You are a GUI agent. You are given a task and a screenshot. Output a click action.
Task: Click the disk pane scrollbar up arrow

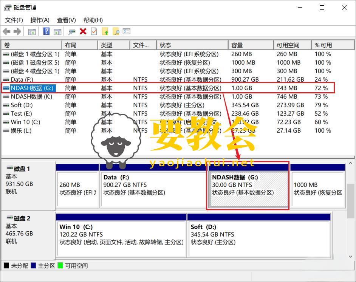tap(351, 163)
